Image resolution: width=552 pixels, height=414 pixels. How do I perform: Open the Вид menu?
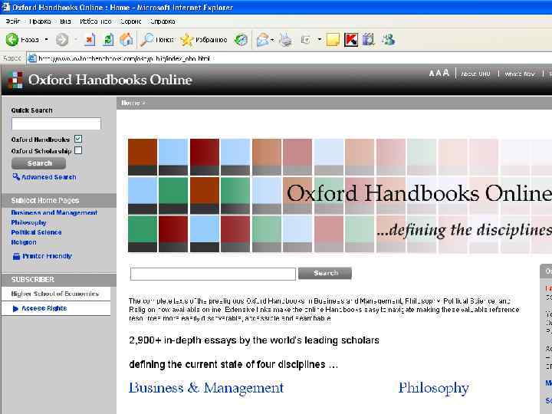[65, 21]
